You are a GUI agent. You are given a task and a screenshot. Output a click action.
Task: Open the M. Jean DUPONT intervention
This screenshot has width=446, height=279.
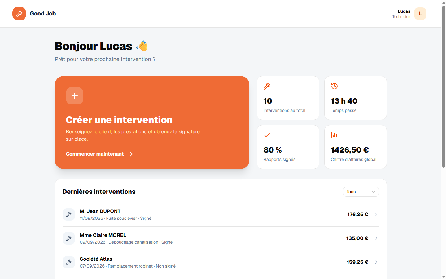(221, 215)
